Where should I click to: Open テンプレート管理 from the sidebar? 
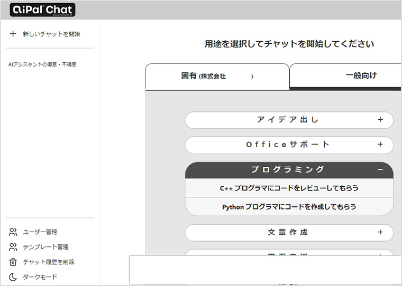45,247
